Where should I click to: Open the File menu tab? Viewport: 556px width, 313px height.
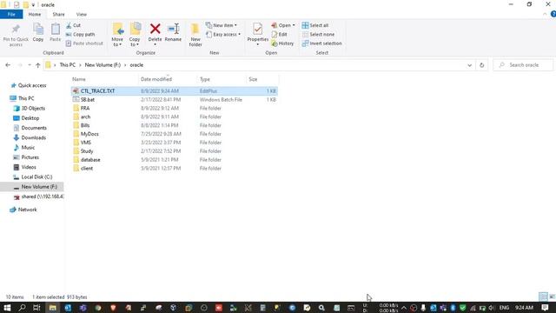(11, 15)
